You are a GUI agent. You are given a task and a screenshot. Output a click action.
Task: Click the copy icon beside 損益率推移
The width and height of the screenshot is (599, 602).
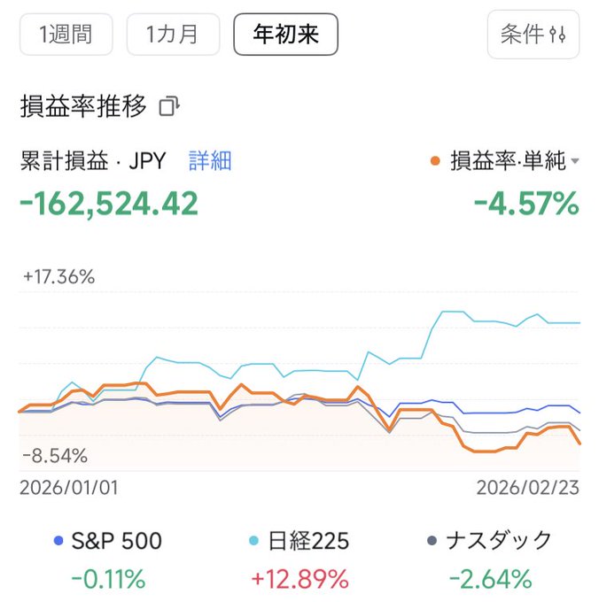(168, 107)
